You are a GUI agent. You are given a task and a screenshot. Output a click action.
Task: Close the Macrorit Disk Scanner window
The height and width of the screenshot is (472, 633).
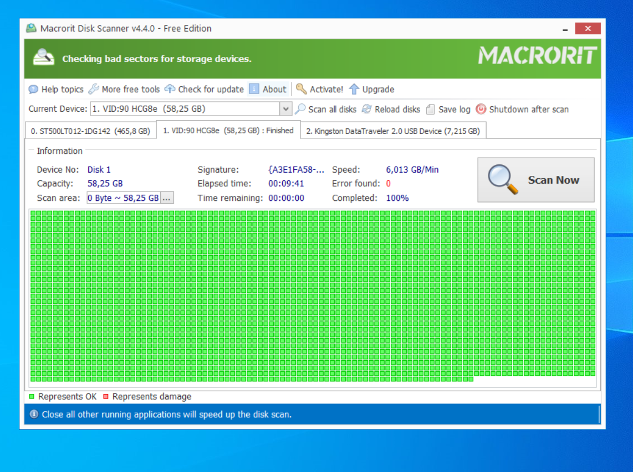click(588, 29)
